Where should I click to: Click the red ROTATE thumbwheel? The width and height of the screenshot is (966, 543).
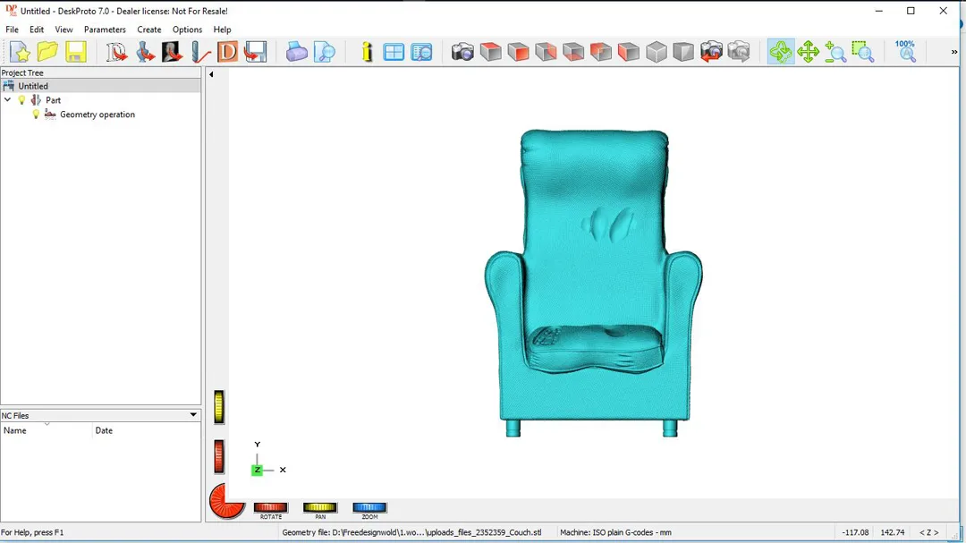(270, 508)
